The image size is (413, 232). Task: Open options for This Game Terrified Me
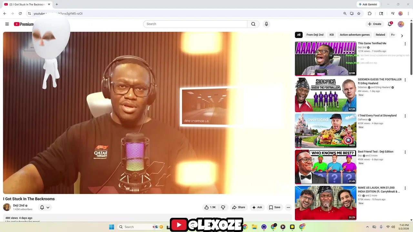(405, 44)
